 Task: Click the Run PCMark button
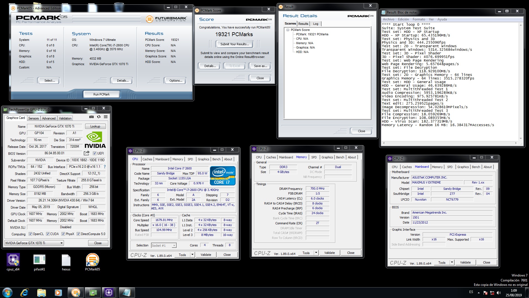pyautogui.click(x=101, y=94)
